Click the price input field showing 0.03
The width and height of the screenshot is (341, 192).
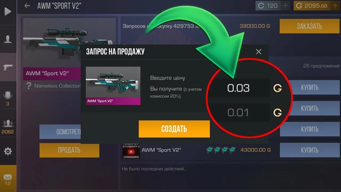point(239,88)
